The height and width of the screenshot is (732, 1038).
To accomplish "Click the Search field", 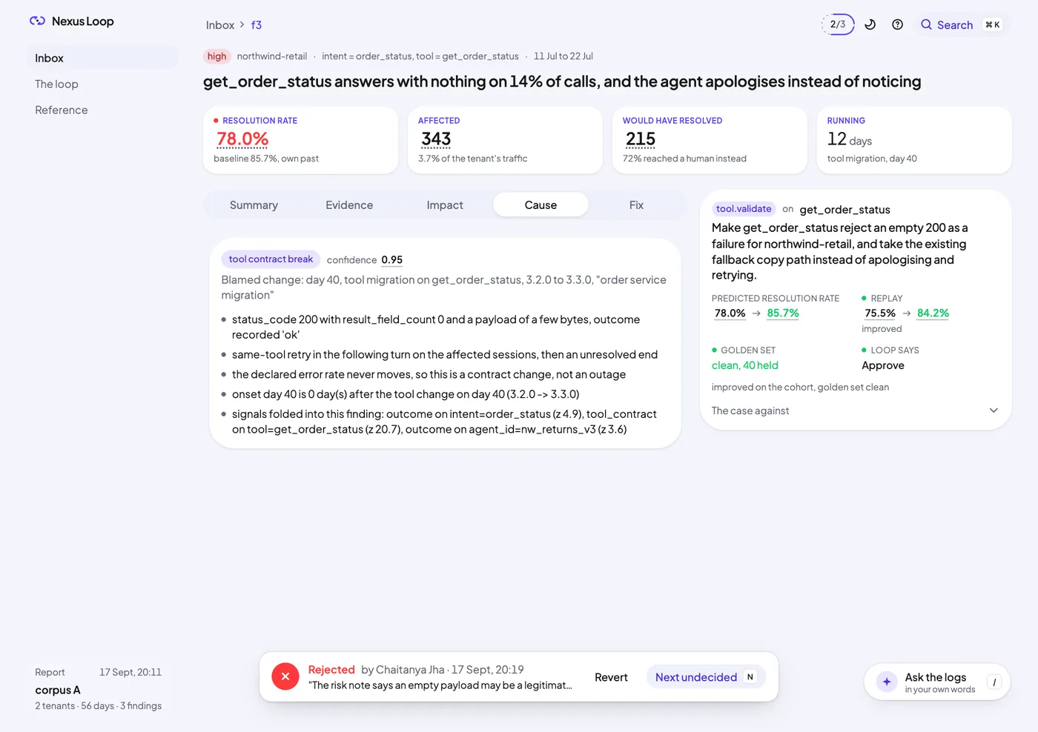I will click(961, 24).
